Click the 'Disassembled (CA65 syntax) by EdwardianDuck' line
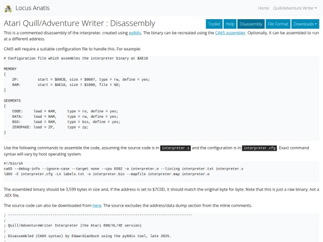This screenshot has width=323, height=242. (x=87, y=236)
